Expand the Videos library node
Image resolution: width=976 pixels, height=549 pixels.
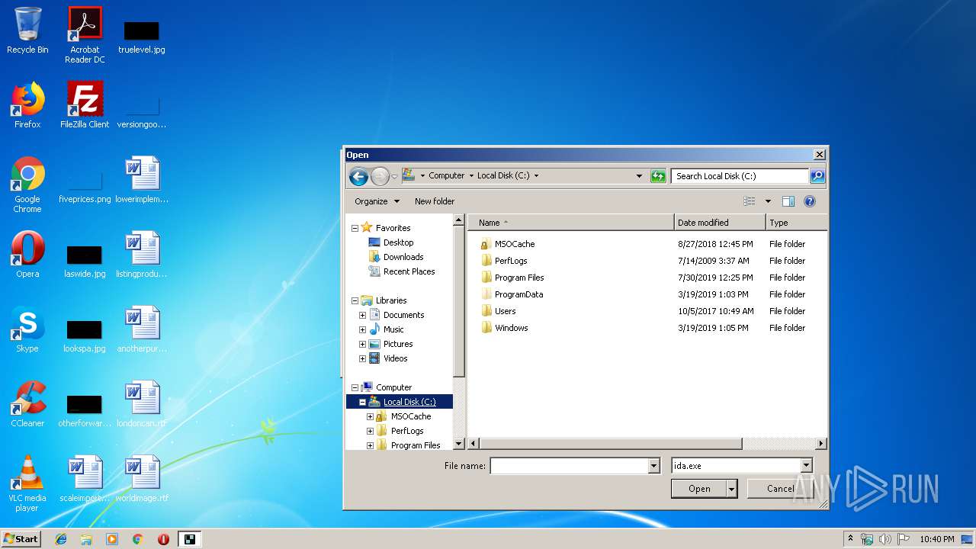[x=362, y=358]
